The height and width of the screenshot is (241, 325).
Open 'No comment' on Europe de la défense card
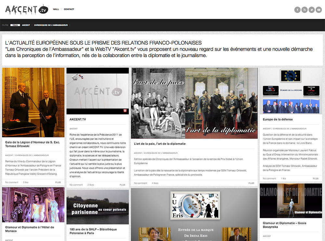pyautogui.click(x=269, y=179)
